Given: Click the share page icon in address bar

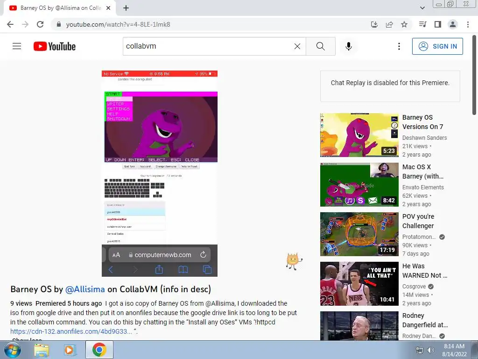Looking at the screenshot, I should (389, 24).
